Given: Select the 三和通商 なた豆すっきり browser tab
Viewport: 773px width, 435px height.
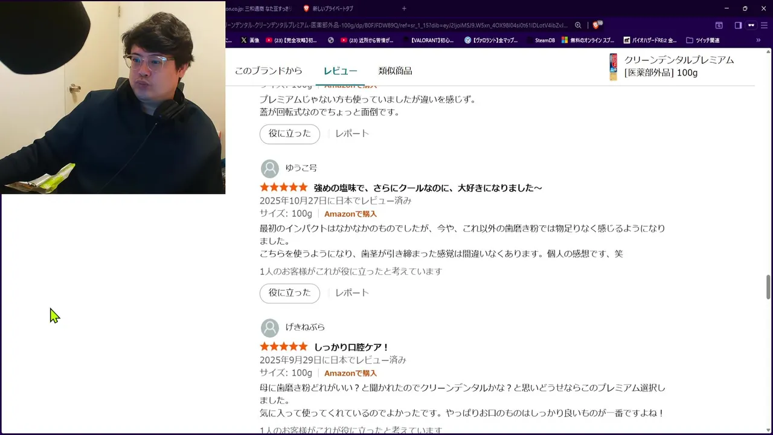Looking at the screenshot, I should point(260,8).
